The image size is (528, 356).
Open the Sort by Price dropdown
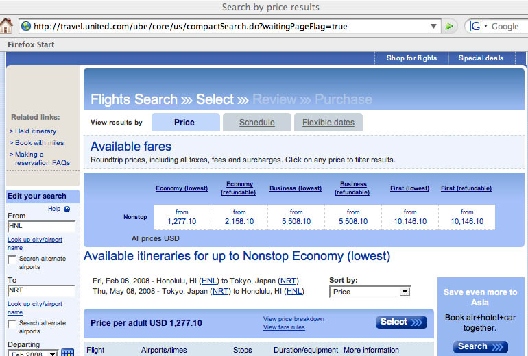tap(370, 292)
